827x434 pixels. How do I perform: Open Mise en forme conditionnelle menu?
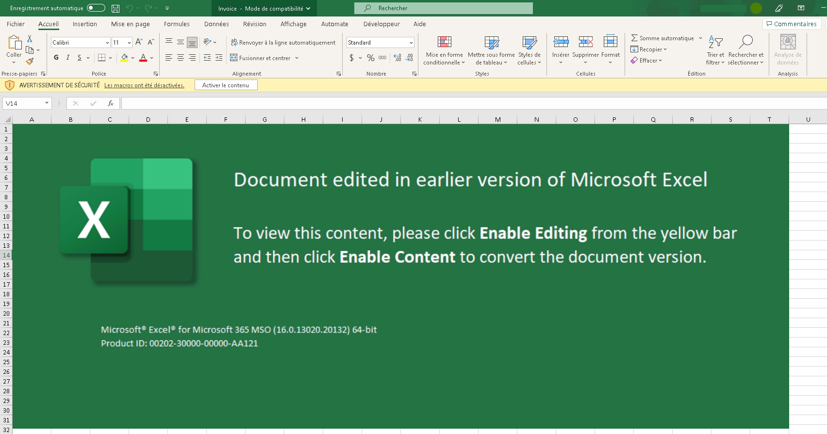pos(444,50)
